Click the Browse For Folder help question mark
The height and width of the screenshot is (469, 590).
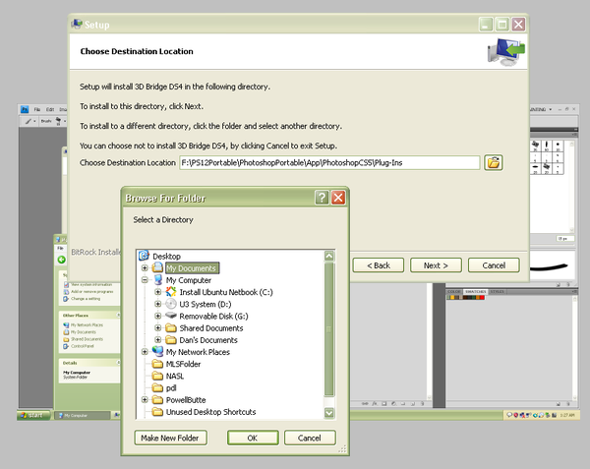(x=322, y=198)
